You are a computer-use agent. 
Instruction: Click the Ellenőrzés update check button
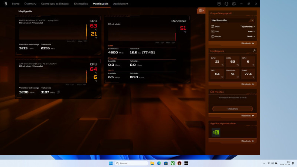(x=232, y=109)
